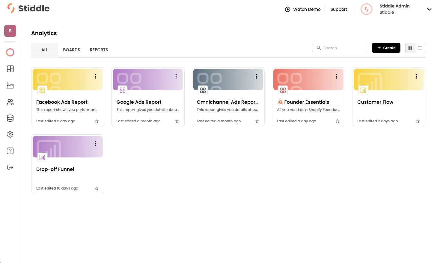Click the Stiddle logo in header
Viewport: 437px width, 263px height.
pyautogui.click(x=28, y=8)
